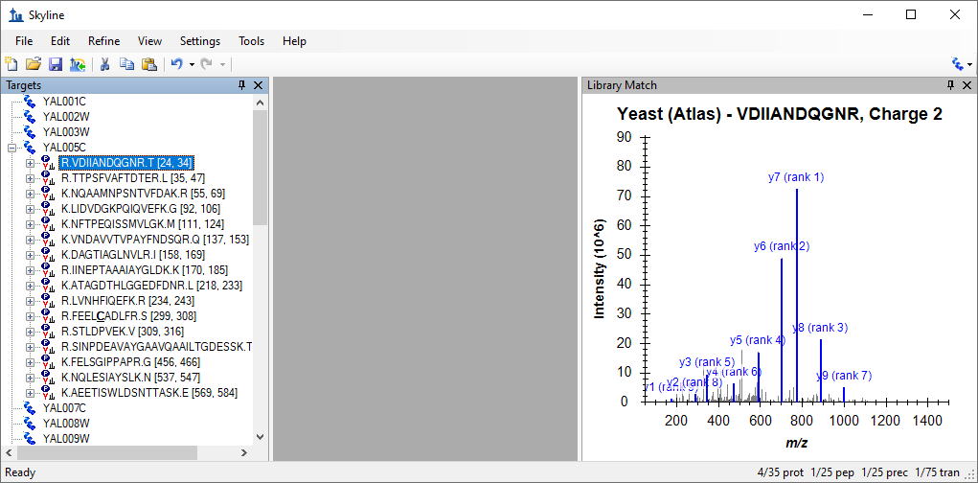
Task: Expand the R.LVNHFIQEFK.R peptide node
Action: [30, 301]
